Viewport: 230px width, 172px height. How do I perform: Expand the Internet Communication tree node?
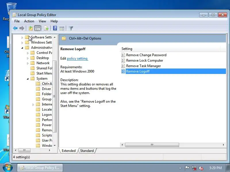point(33,105)
